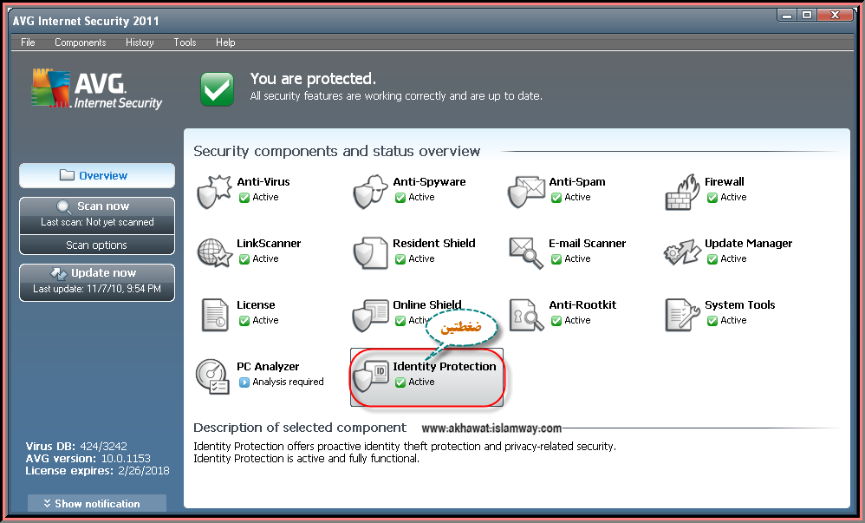The image size is (865, 523).
Task: Select the E-mail Scanner icon
Action: click(526, 253)
